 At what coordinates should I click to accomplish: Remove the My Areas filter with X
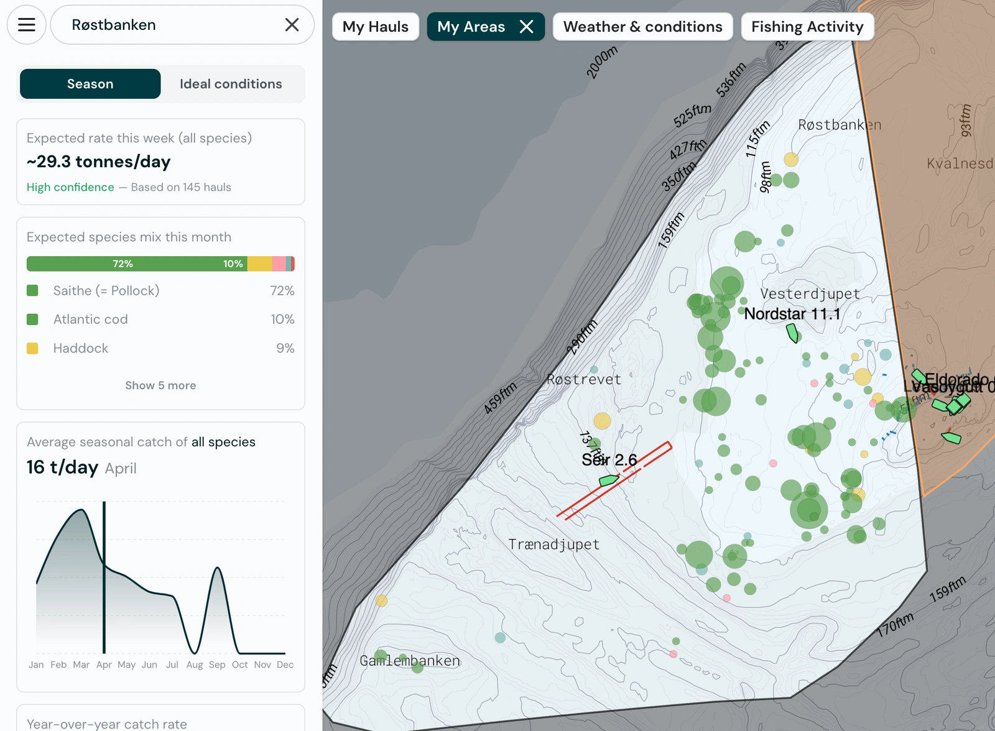(527, 27)
